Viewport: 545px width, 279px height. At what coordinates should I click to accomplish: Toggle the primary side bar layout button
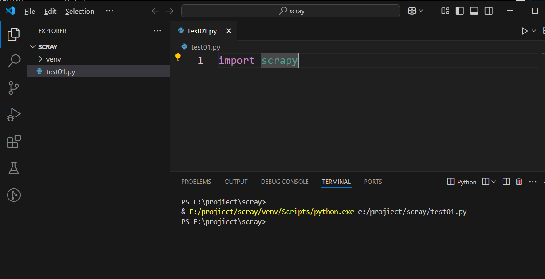[460, 11]
